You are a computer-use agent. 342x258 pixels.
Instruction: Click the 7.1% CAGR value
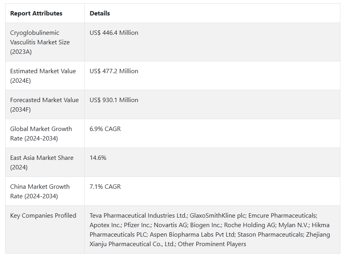(105, 187)
